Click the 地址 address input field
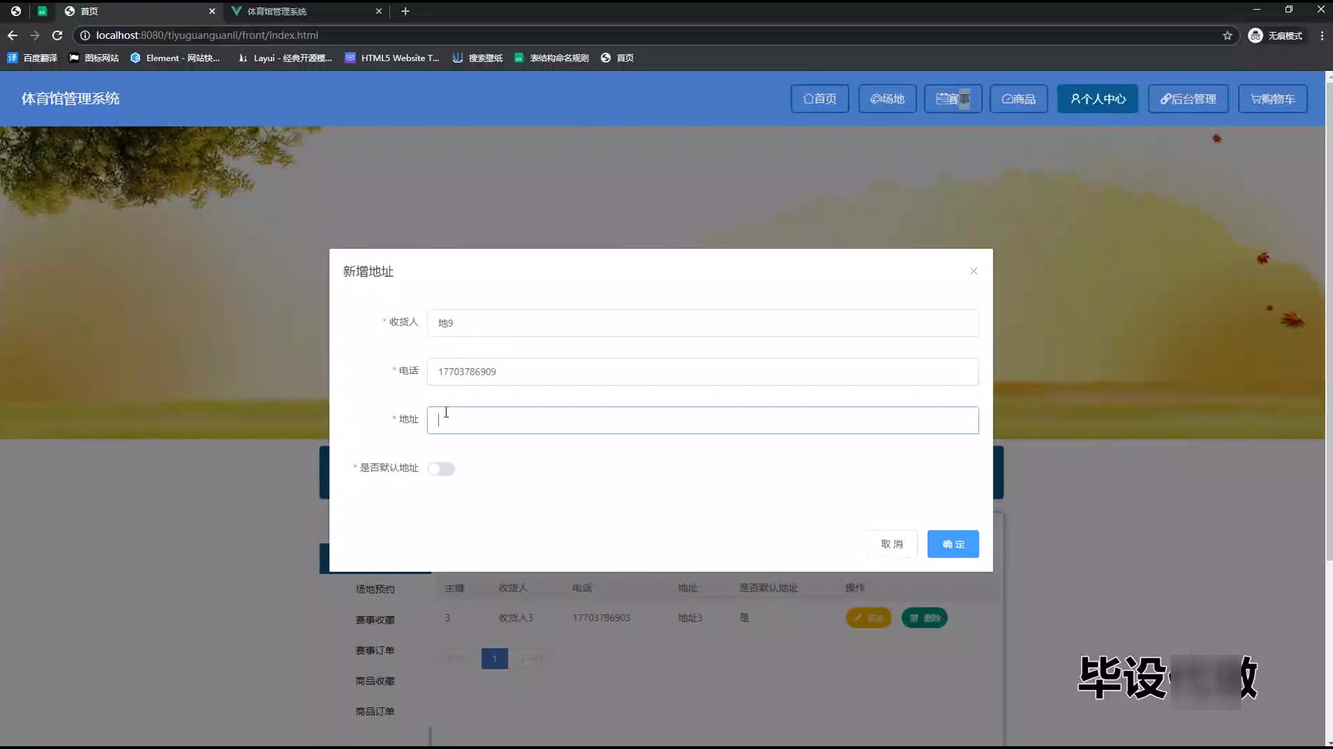1333x749 pixels. point(702,420)
